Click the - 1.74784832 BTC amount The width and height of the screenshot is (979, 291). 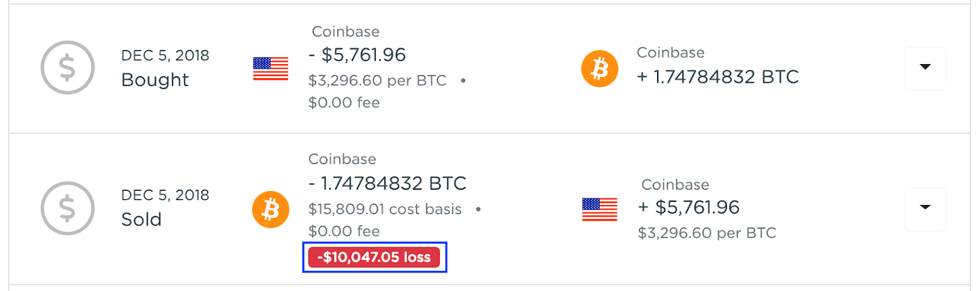coord(387,183)
